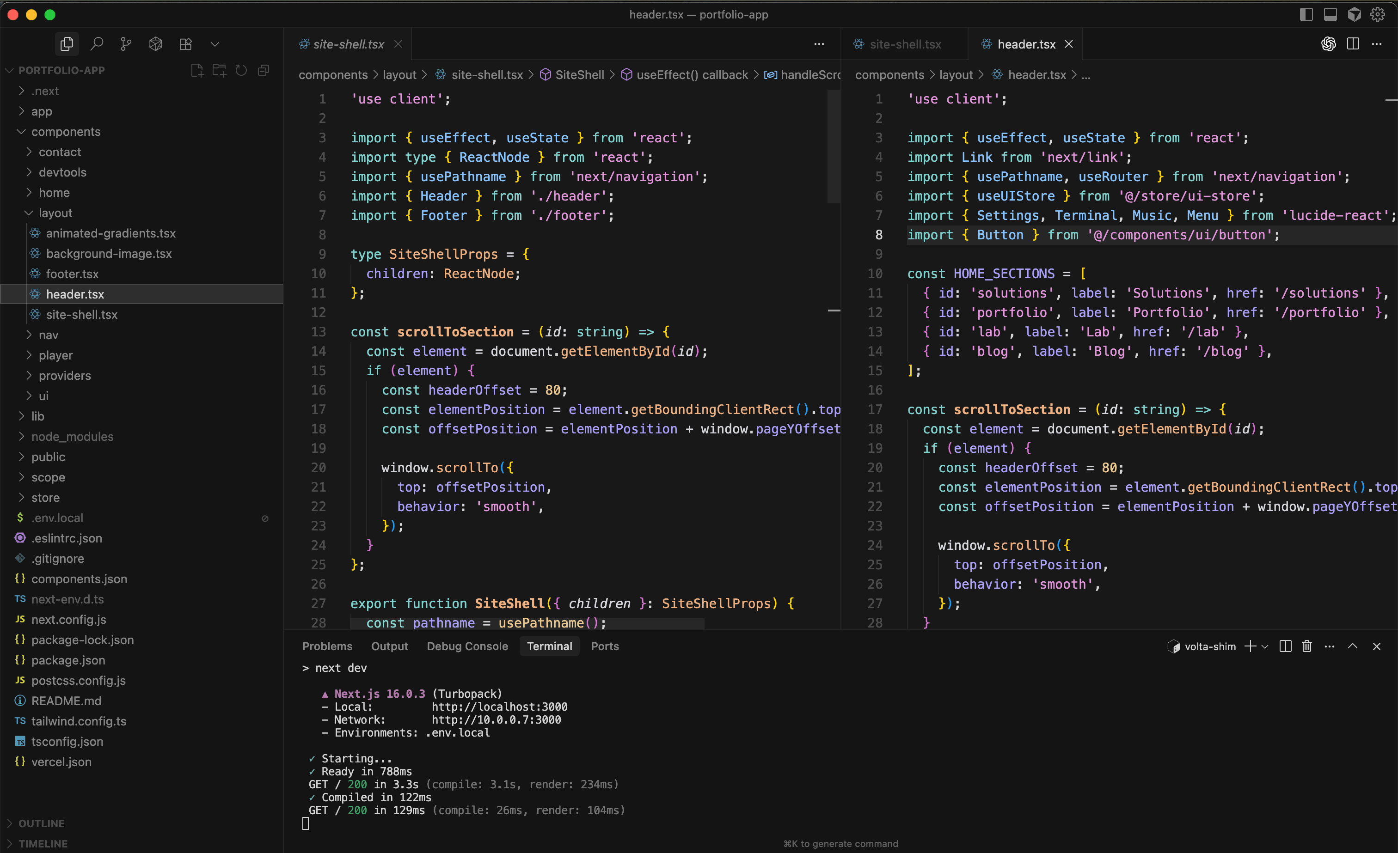Screen dimensions: 1398x853
Task: Refresh the Explorer file list
Action: tap(240, 70)
